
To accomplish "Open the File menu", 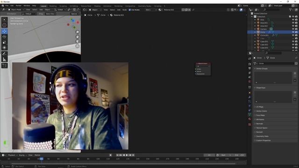I will tap(7, 6).
